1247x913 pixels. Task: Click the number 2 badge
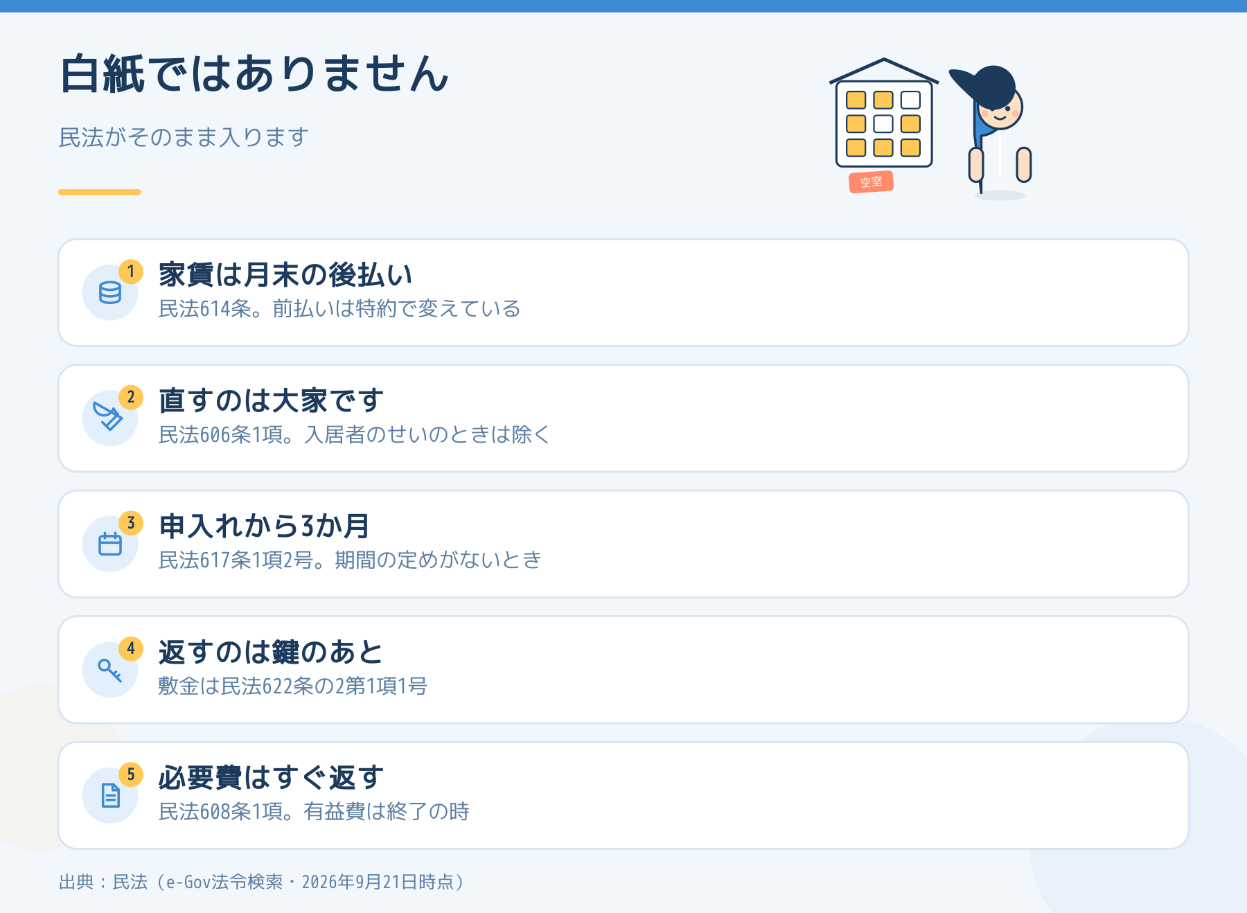pyautogui.click(x=131, y=398)
